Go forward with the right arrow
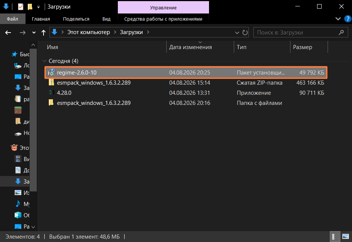The height and width of the screenshot is (242, 352). [23, 33]
